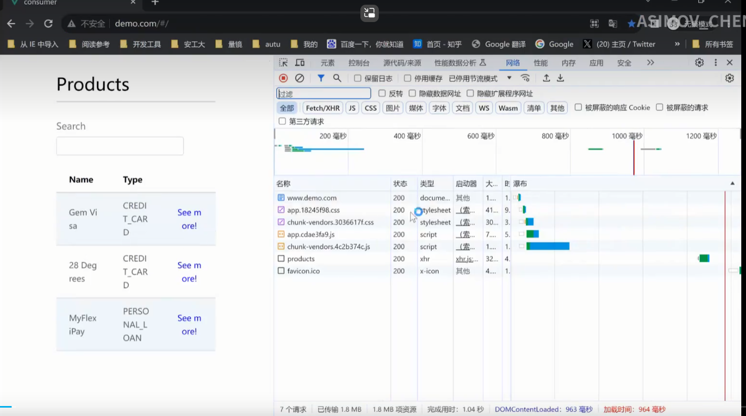Select the products xhr request
The width and height of the screenshot is (746, 416).
click(301, 259)
